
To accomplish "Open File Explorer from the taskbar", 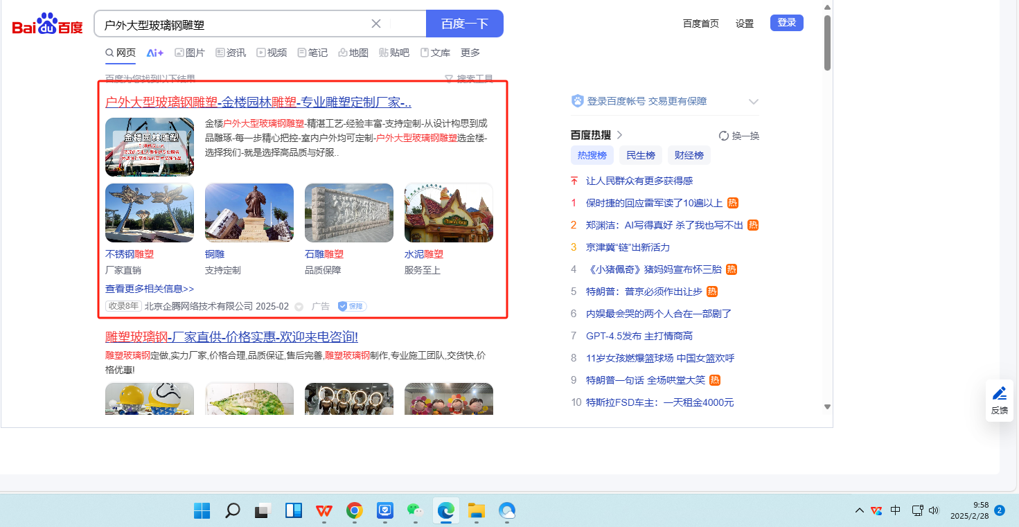I will tap(476, 511).
